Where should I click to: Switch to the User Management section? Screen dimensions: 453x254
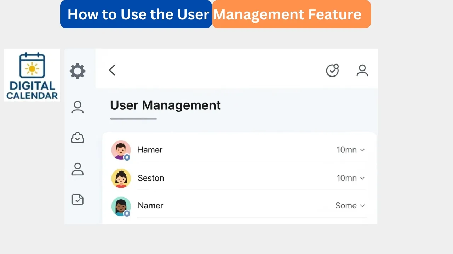pos(165,105)
